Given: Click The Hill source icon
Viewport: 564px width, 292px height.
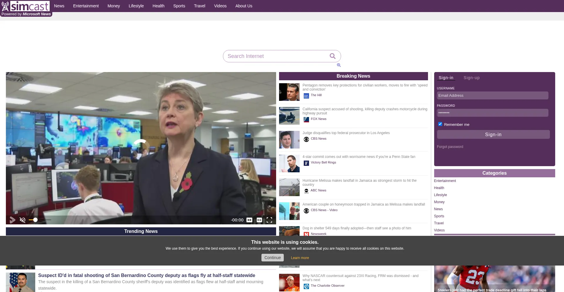Looking at the screenshot, I should coord(306,96).
